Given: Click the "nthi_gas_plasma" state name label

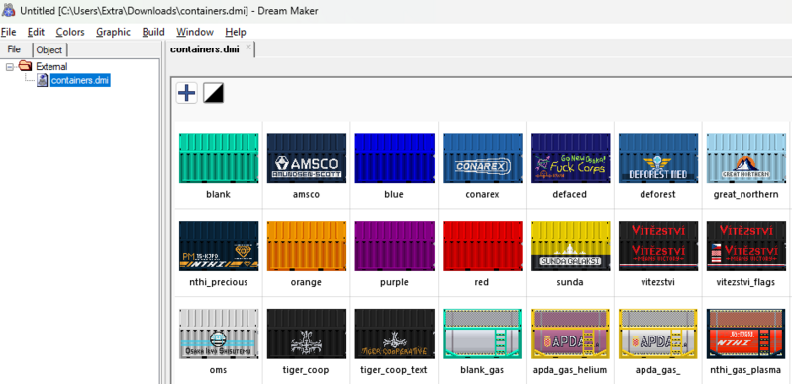Looking at the screenshot, I should click(x=746, y=370).
